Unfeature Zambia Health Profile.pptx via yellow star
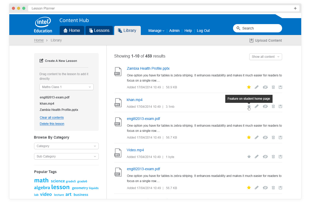 click(x=249, y=87)
